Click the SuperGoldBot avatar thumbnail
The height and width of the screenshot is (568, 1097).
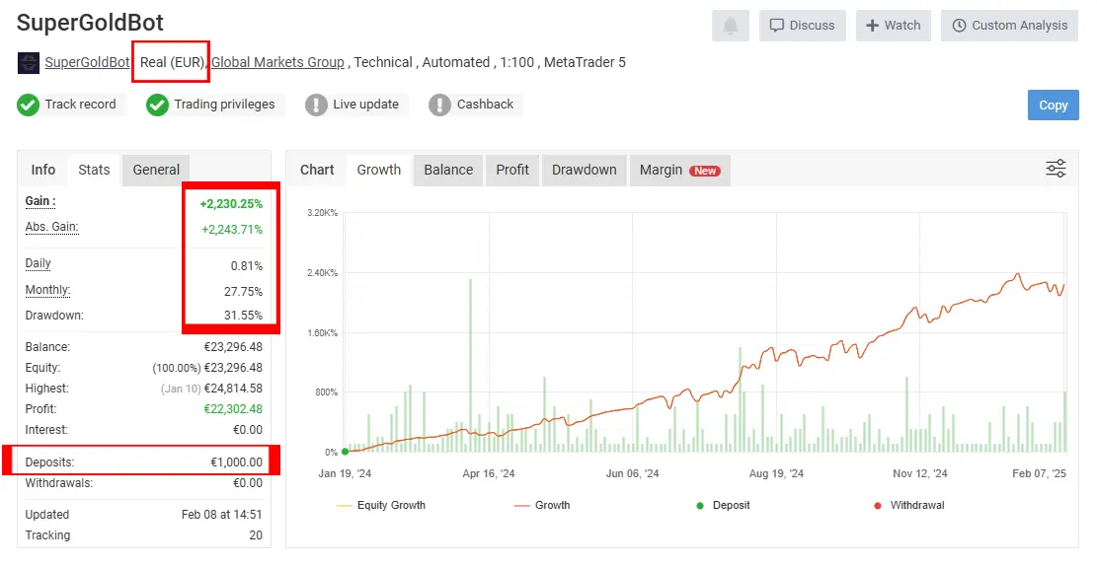coord(29,63)
